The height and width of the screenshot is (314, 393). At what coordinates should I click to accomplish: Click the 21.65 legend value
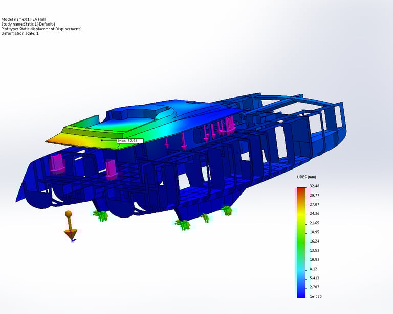[314, 223]
